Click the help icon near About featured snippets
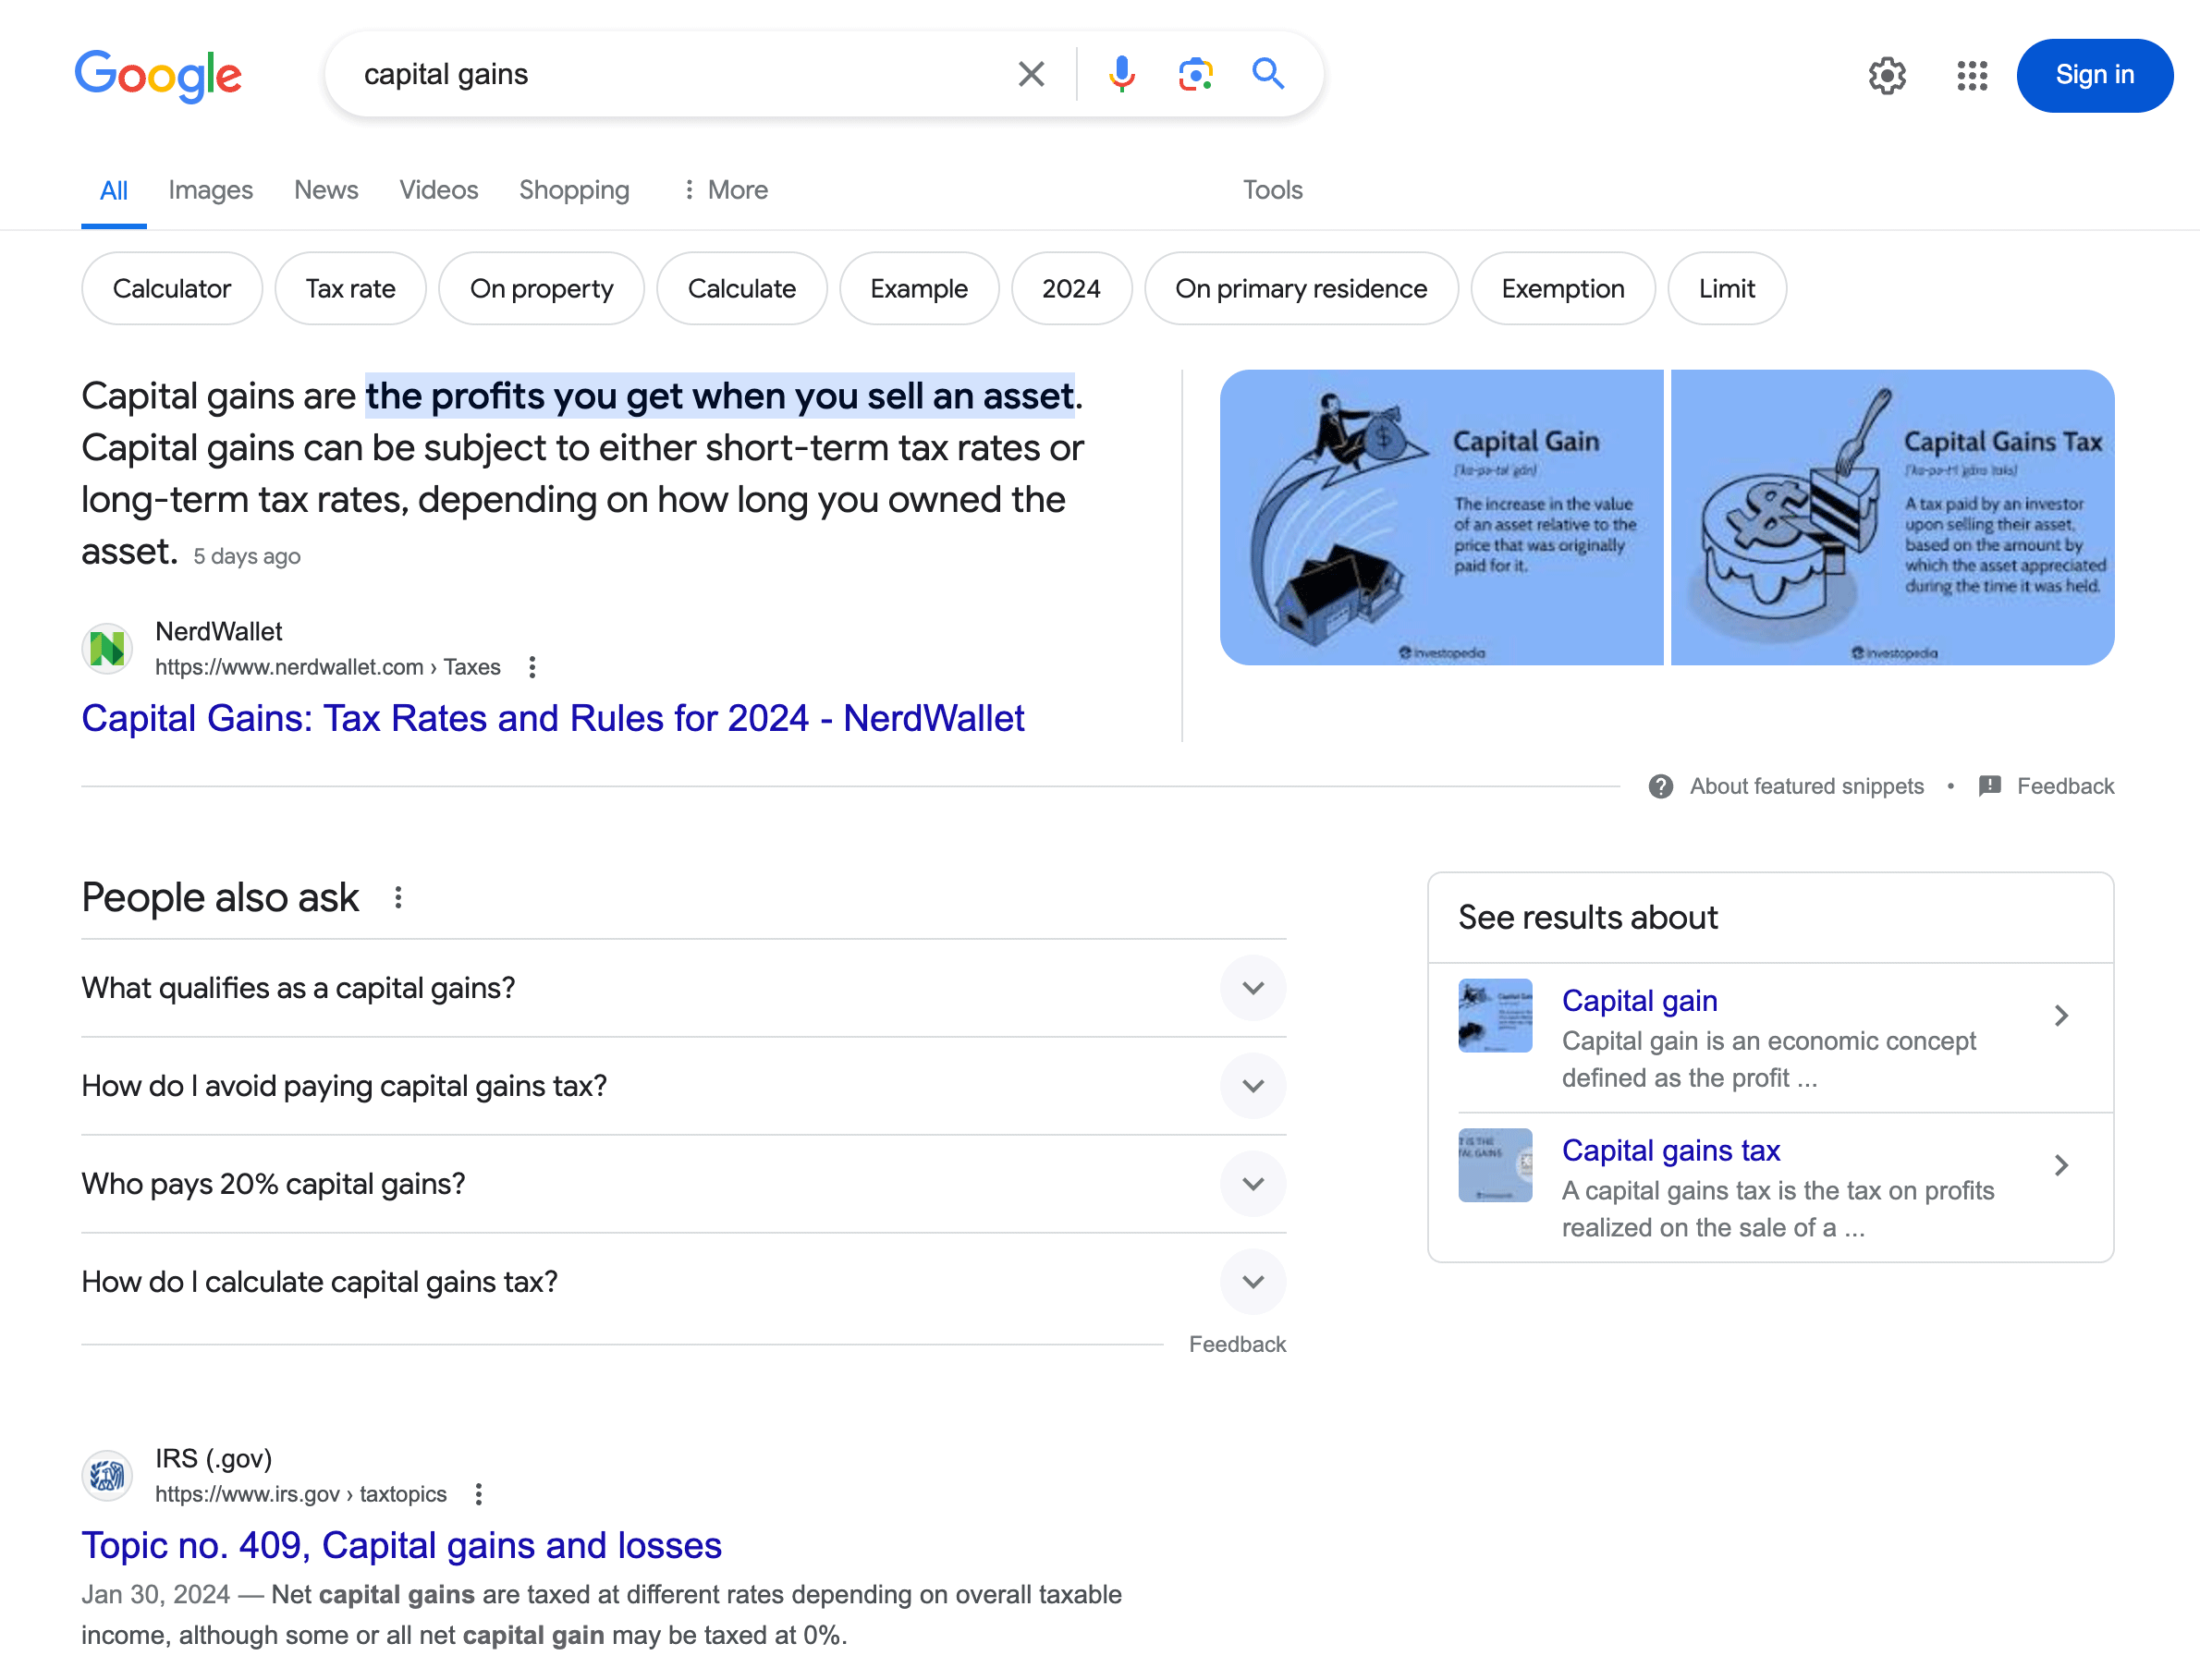Screen dimensions: 2200x1680 coord(1660,786)
